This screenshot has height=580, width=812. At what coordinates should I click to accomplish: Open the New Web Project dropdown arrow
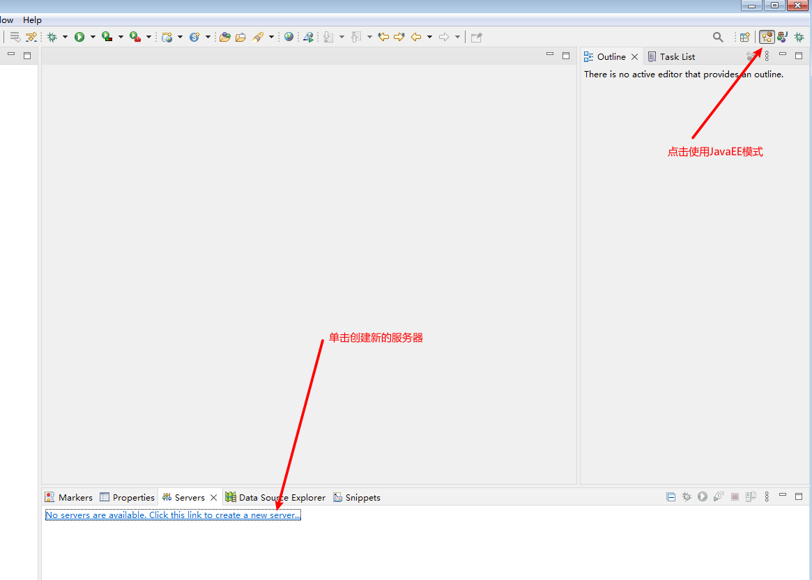(181, 37)
